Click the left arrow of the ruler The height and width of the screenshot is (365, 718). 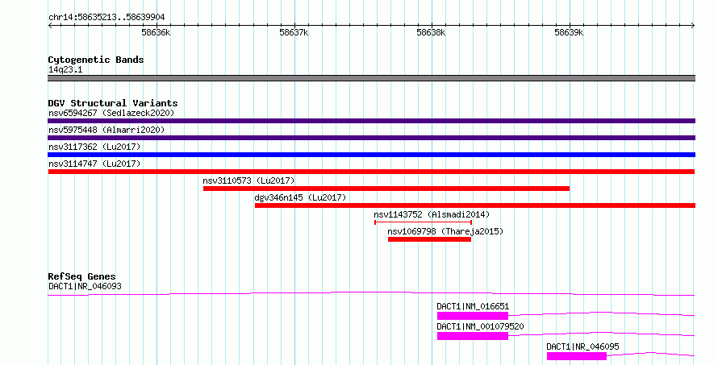(x=50, y=26)
